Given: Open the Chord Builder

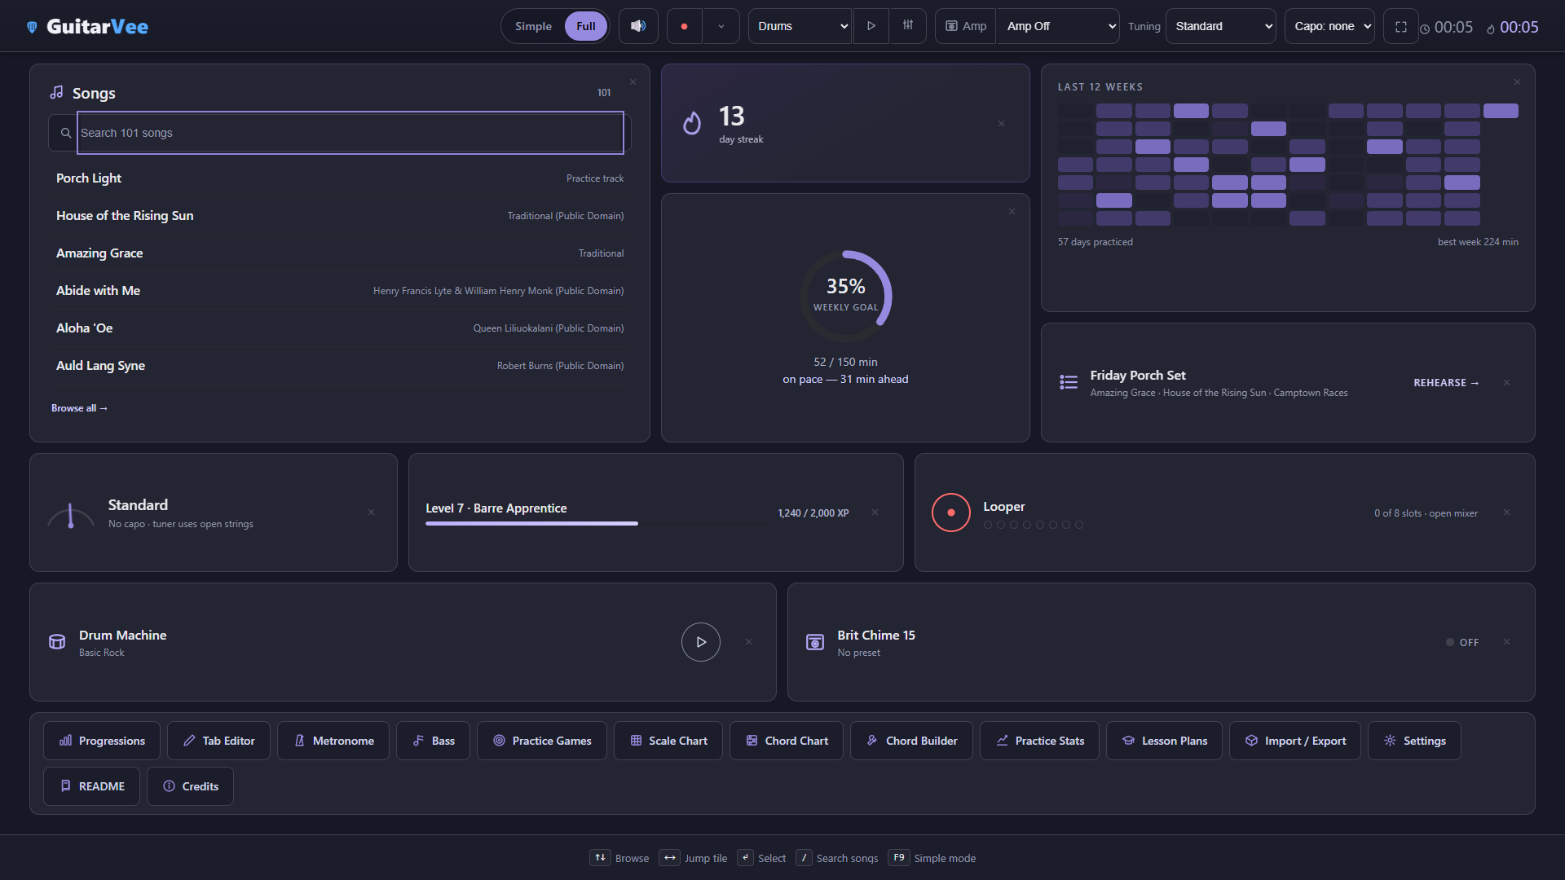Looking at the screenshot, I should tap(911, 741).
